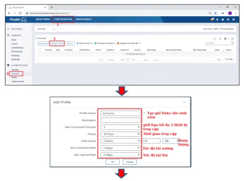The image size is (244, 181).
Task: Click search magnifier next to network name
Action: click(x=54, y=29)
